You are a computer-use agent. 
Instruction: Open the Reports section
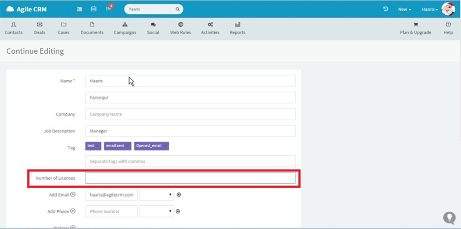[x=237, y=29]
